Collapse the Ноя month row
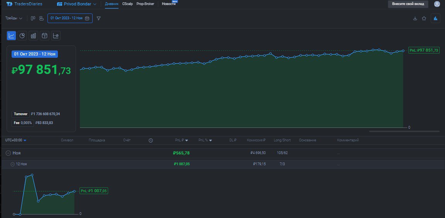The image size is (445, 218). click(8, 153)
